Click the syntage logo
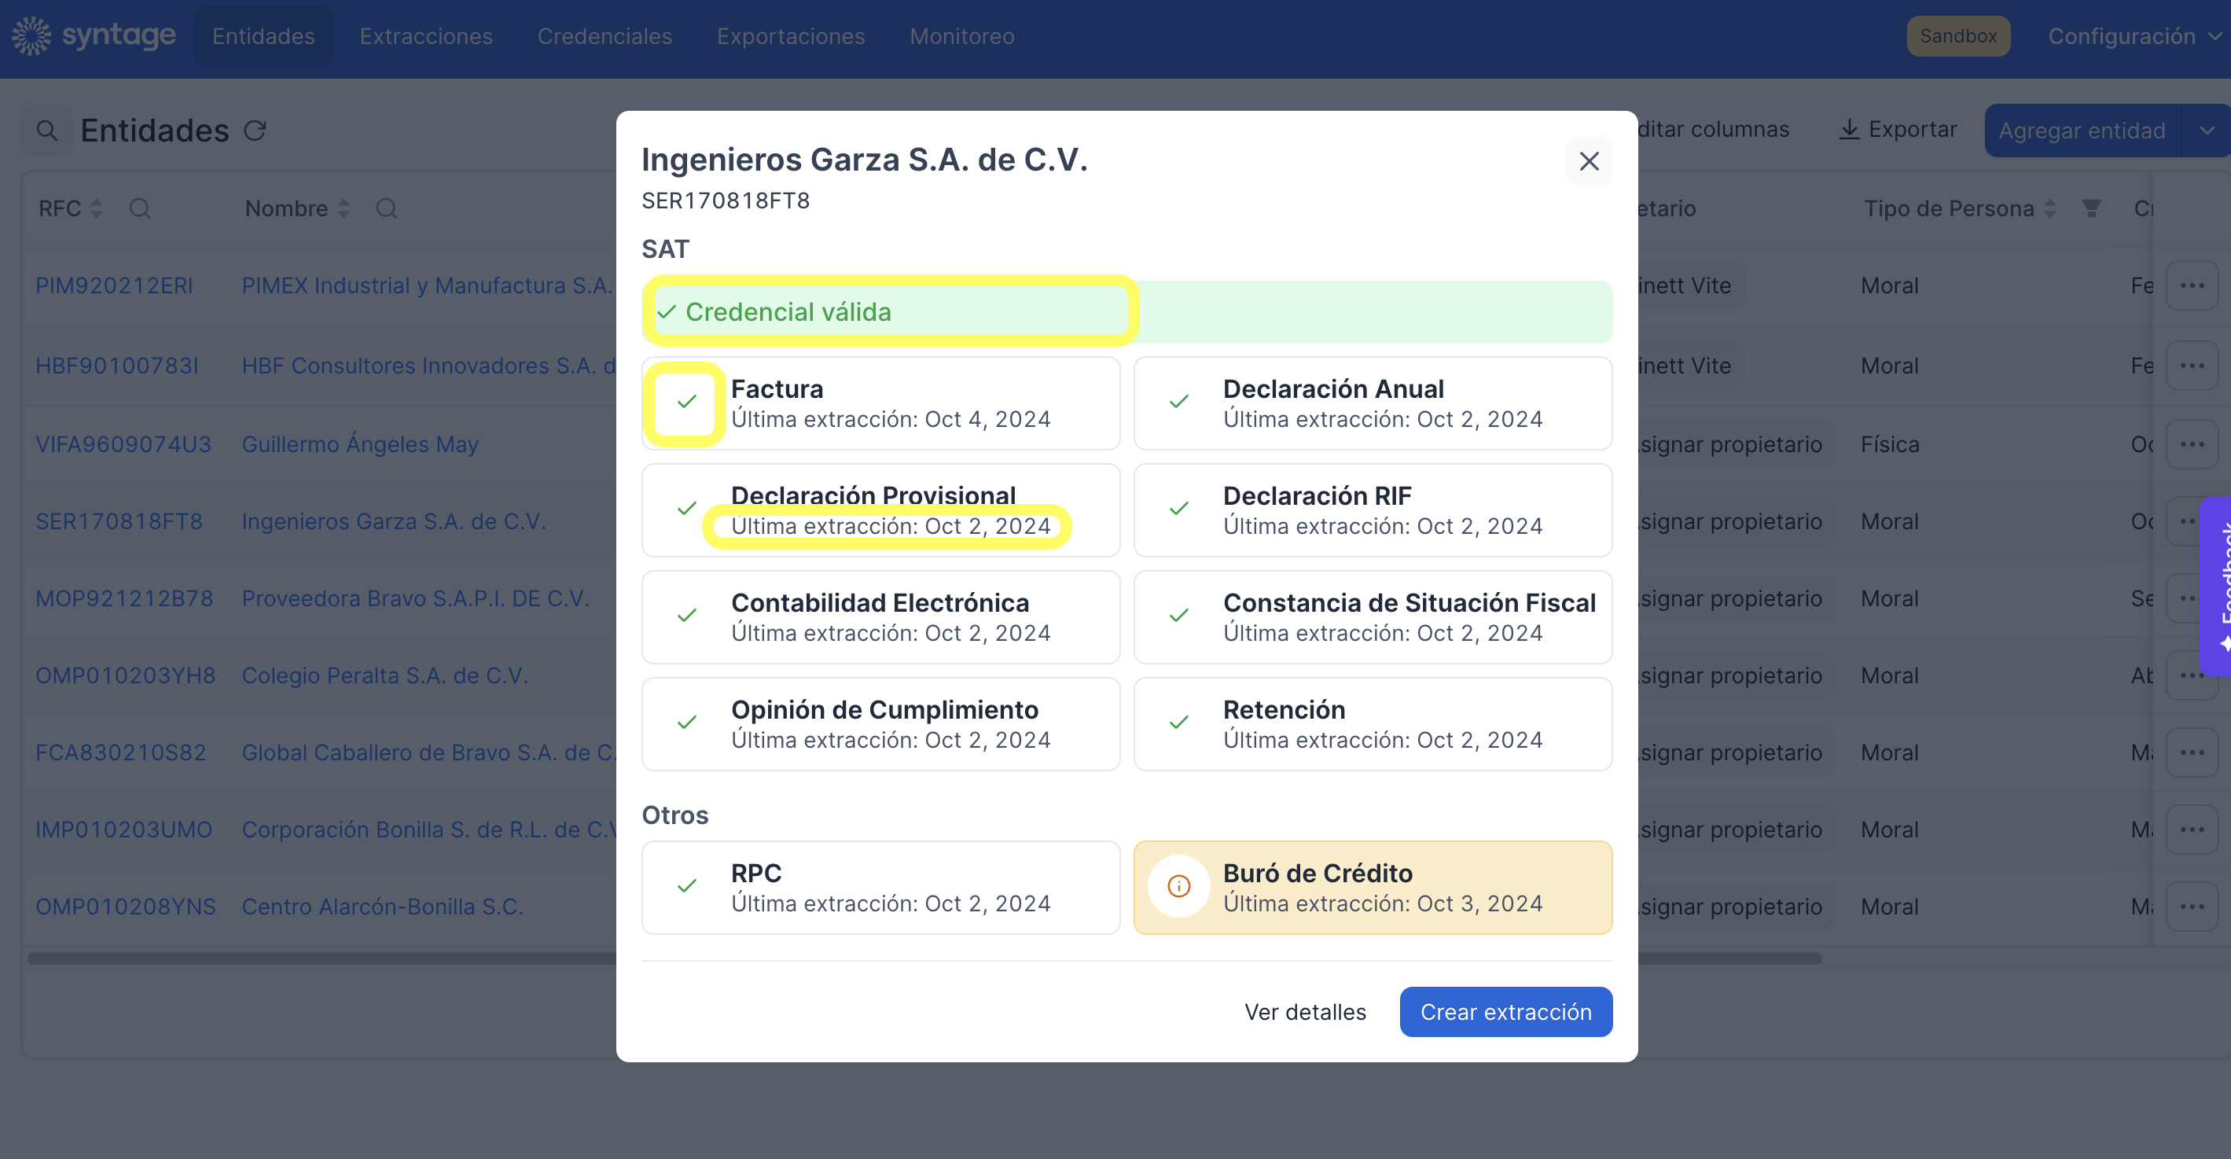The height and width of the screenshot is (1159, 2231). pyautogui.click(x=94, y=35)
